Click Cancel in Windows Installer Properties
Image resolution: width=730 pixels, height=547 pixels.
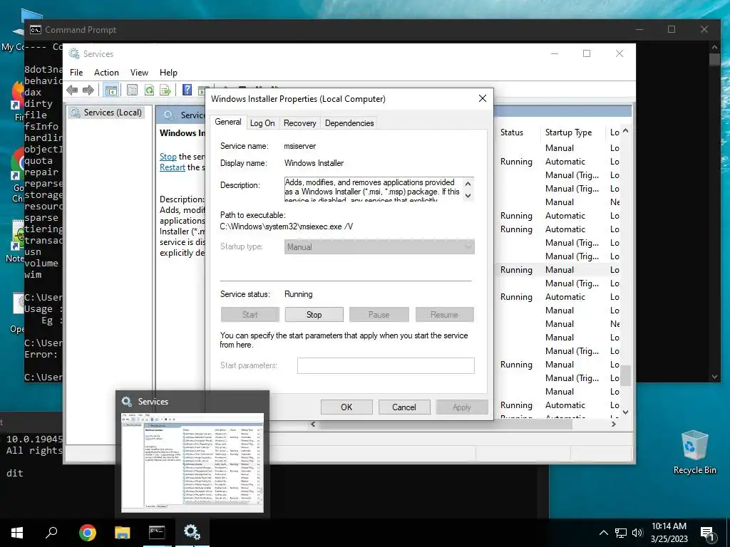coord(403,407)
